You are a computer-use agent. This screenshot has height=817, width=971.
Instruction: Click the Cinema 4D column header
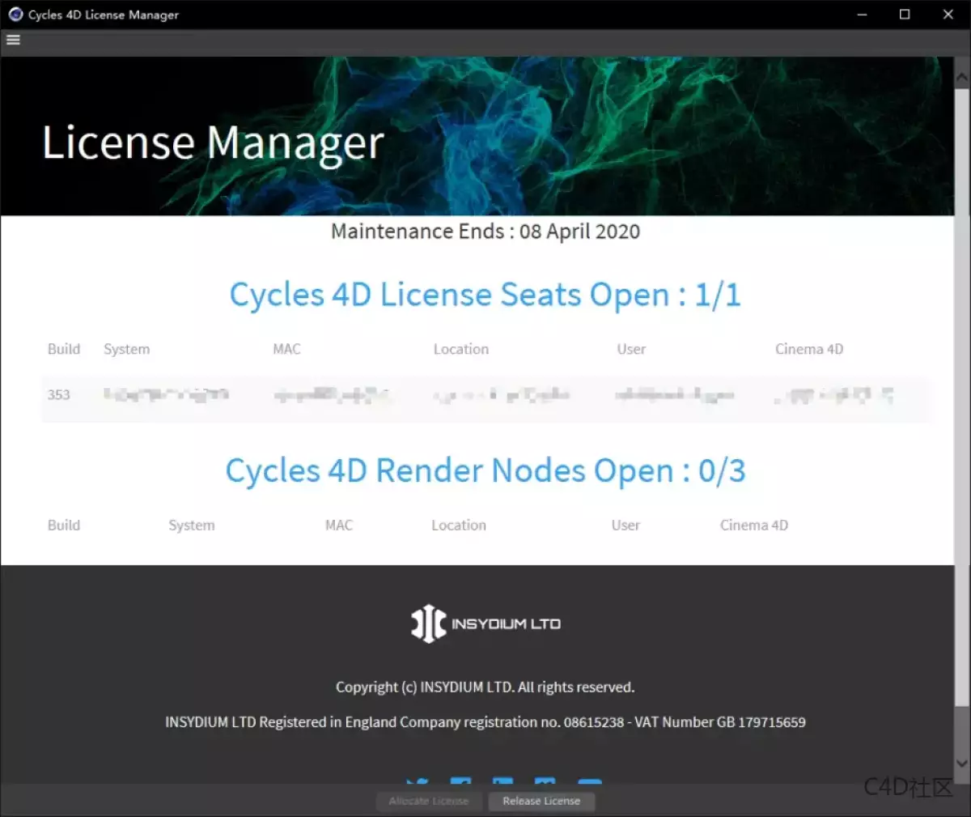coord(809,349)
